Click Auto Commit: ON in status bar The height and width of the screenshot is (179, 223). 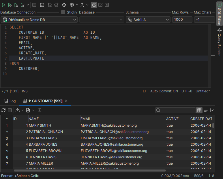[164, 91]
